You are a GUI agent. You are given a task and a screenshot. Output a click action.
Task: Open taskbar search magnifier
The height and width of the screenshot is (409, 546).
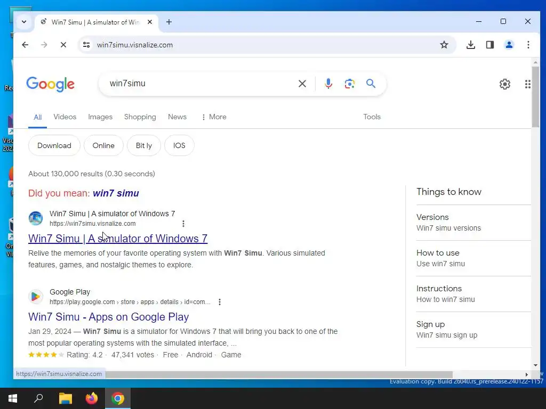point(38,398)
